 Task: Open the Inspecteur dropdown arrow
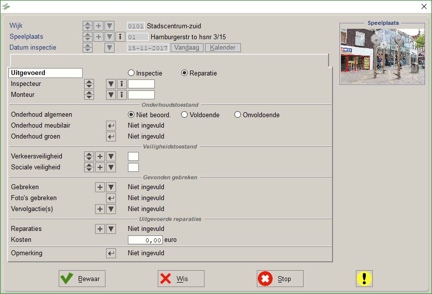tap(111, 84)
